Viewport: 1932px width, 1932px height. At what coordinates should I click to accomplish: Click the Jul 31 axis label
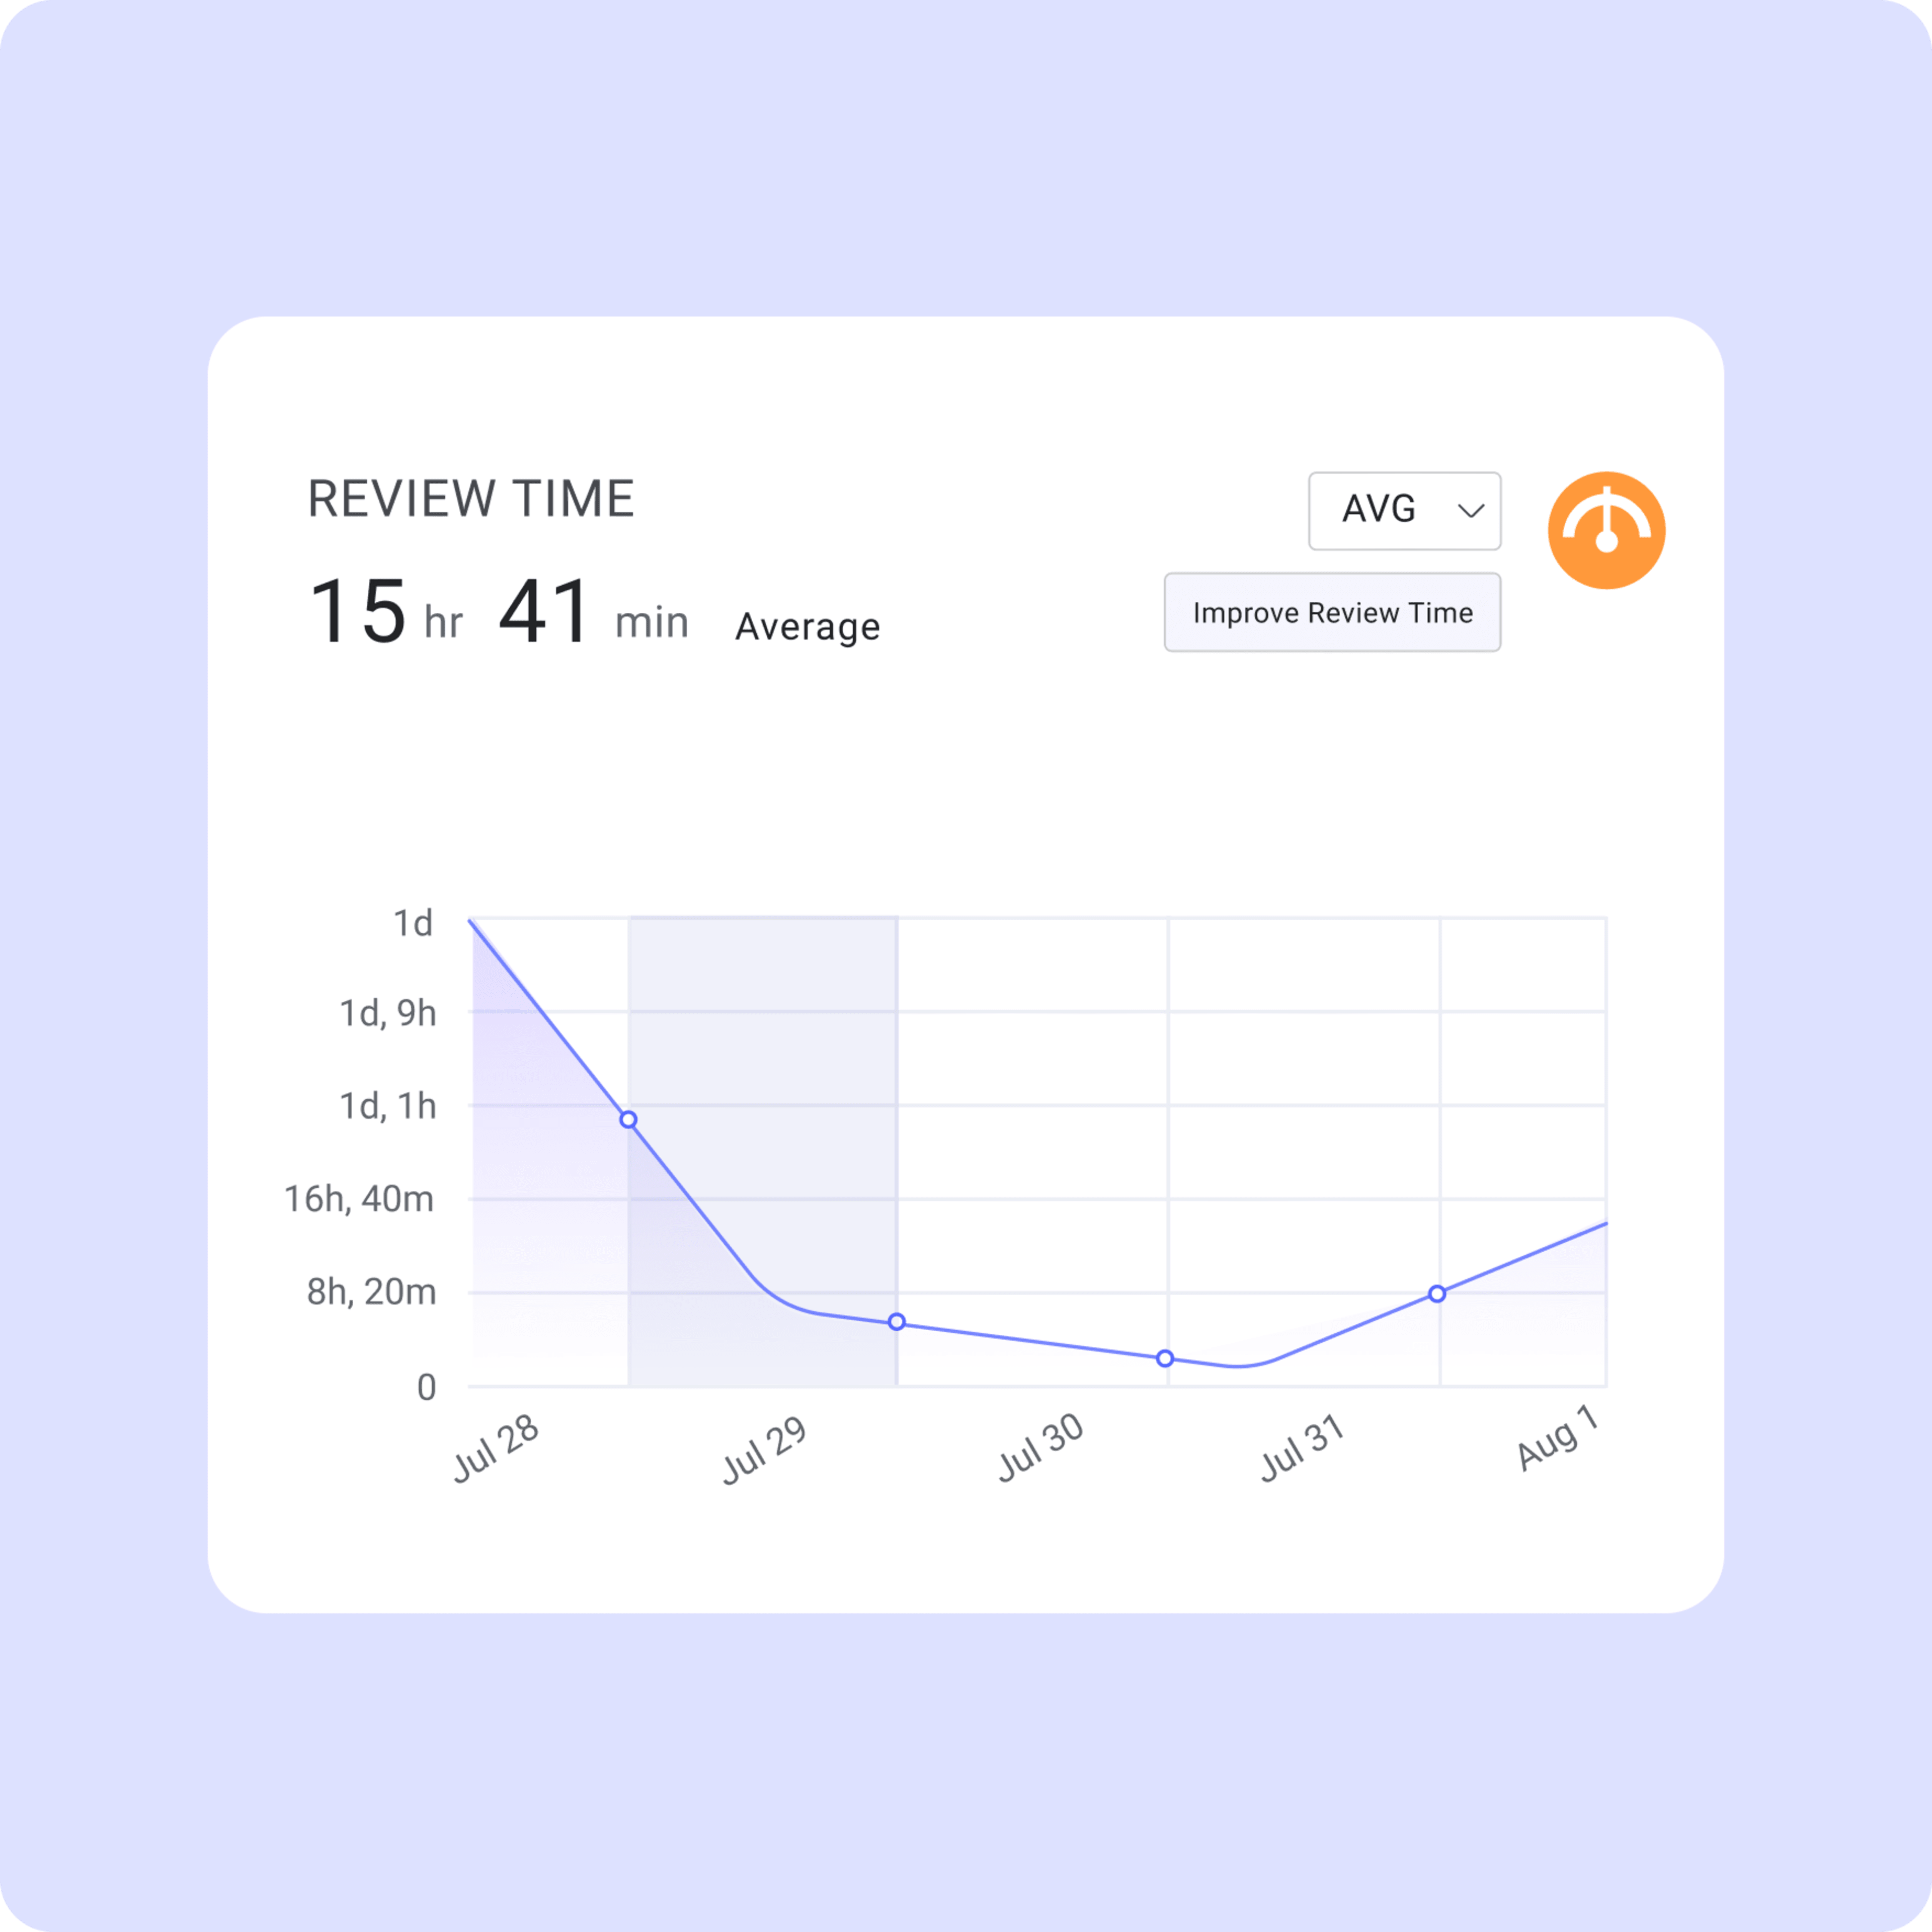point(1302,1448)
